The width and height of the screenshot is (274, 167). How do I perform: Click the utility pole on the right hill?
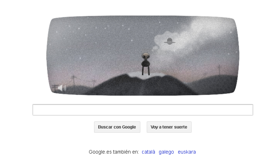[x=219, y=70]
